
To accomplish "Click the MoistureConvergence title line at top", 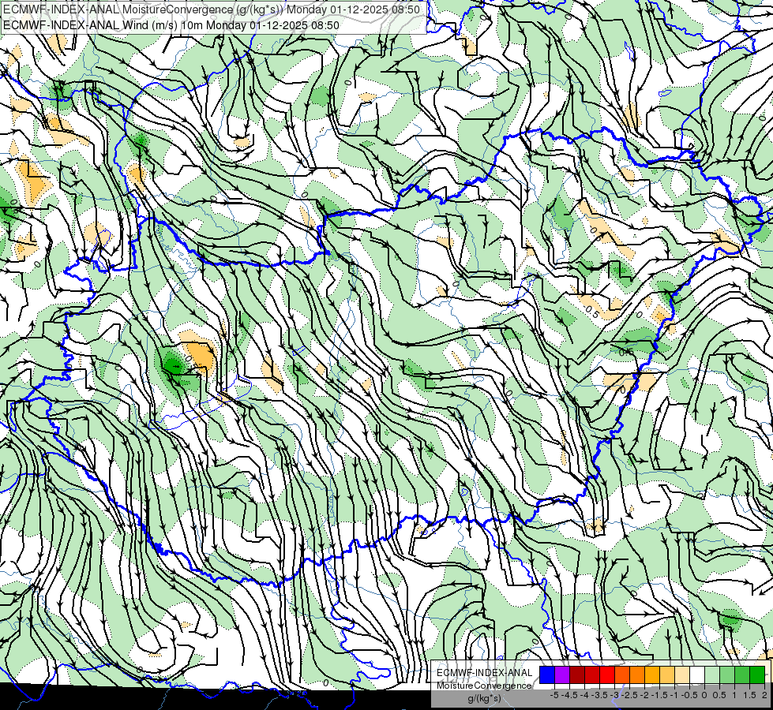I will (212, 9).
